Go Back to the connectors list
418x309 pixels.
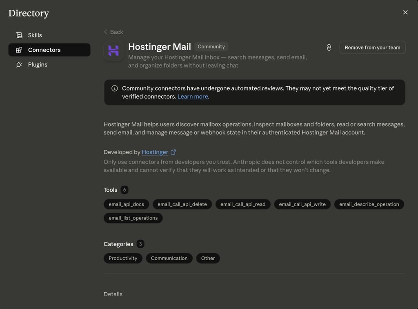pyautogui.click(x=113, y=32)
